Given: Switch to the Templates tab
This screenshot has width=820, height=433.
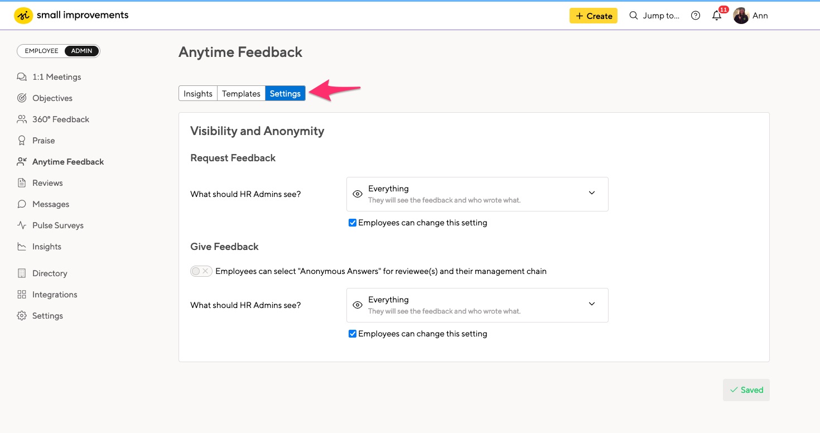Looking at the screenshot, I should point(241,93).
